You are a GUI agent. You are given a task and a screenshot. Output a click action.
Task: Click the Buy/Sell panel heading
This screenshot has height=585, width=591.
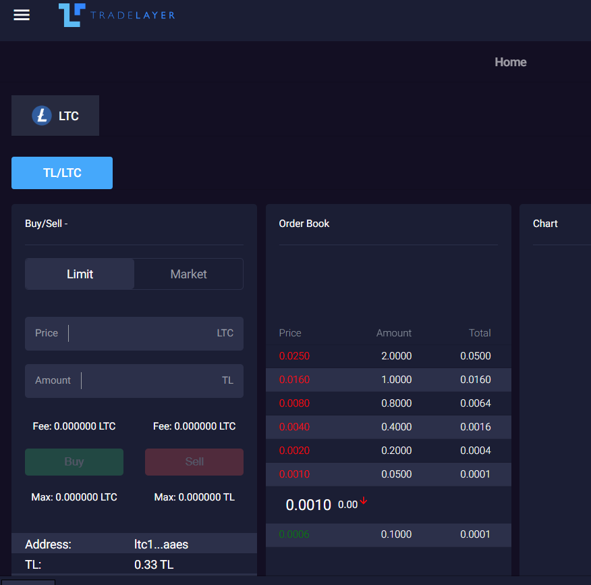(47, 224)
